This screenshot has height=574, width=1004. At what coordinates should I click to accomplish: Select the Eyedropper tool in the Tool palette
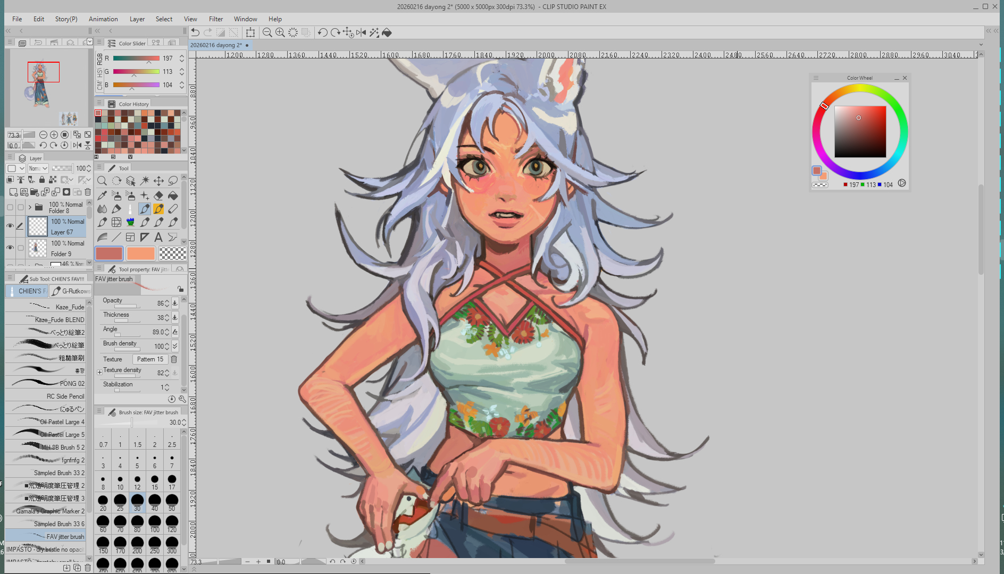pyautogui.click(x=102, y=196)
